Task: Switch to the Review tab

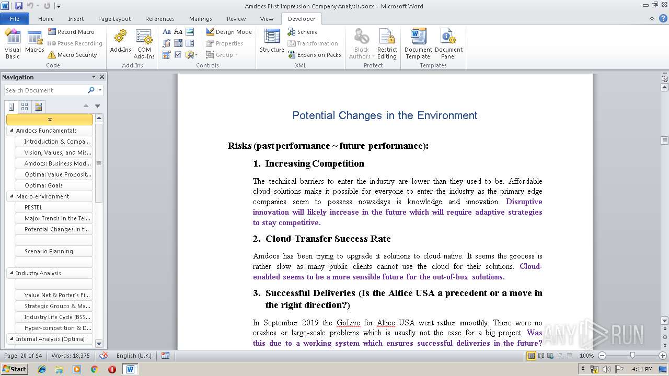Action: pyautogui.click(x=236, y=18)
